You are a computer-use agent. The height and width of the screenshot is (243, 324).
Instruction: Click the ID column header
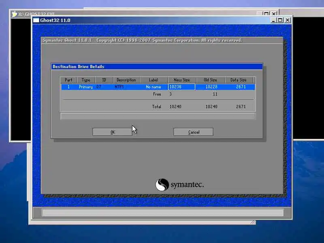104,80
